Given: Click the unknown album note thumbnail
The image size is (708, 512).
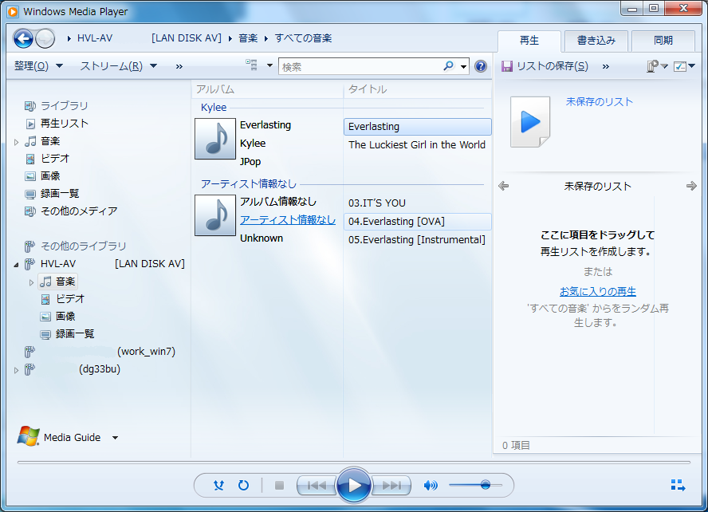Looking at the screenshot, I should pos(215,215).
